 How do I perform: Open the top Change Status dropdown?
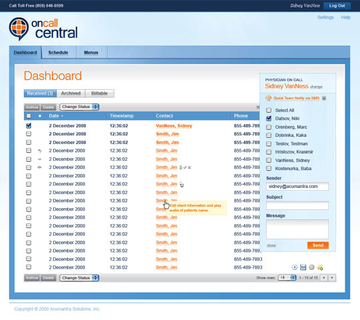(x=79, y=107)
